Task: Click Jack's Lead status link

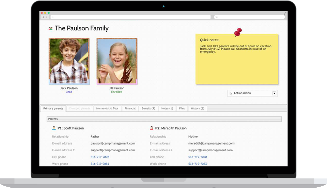Action: [x=69, y=92]
